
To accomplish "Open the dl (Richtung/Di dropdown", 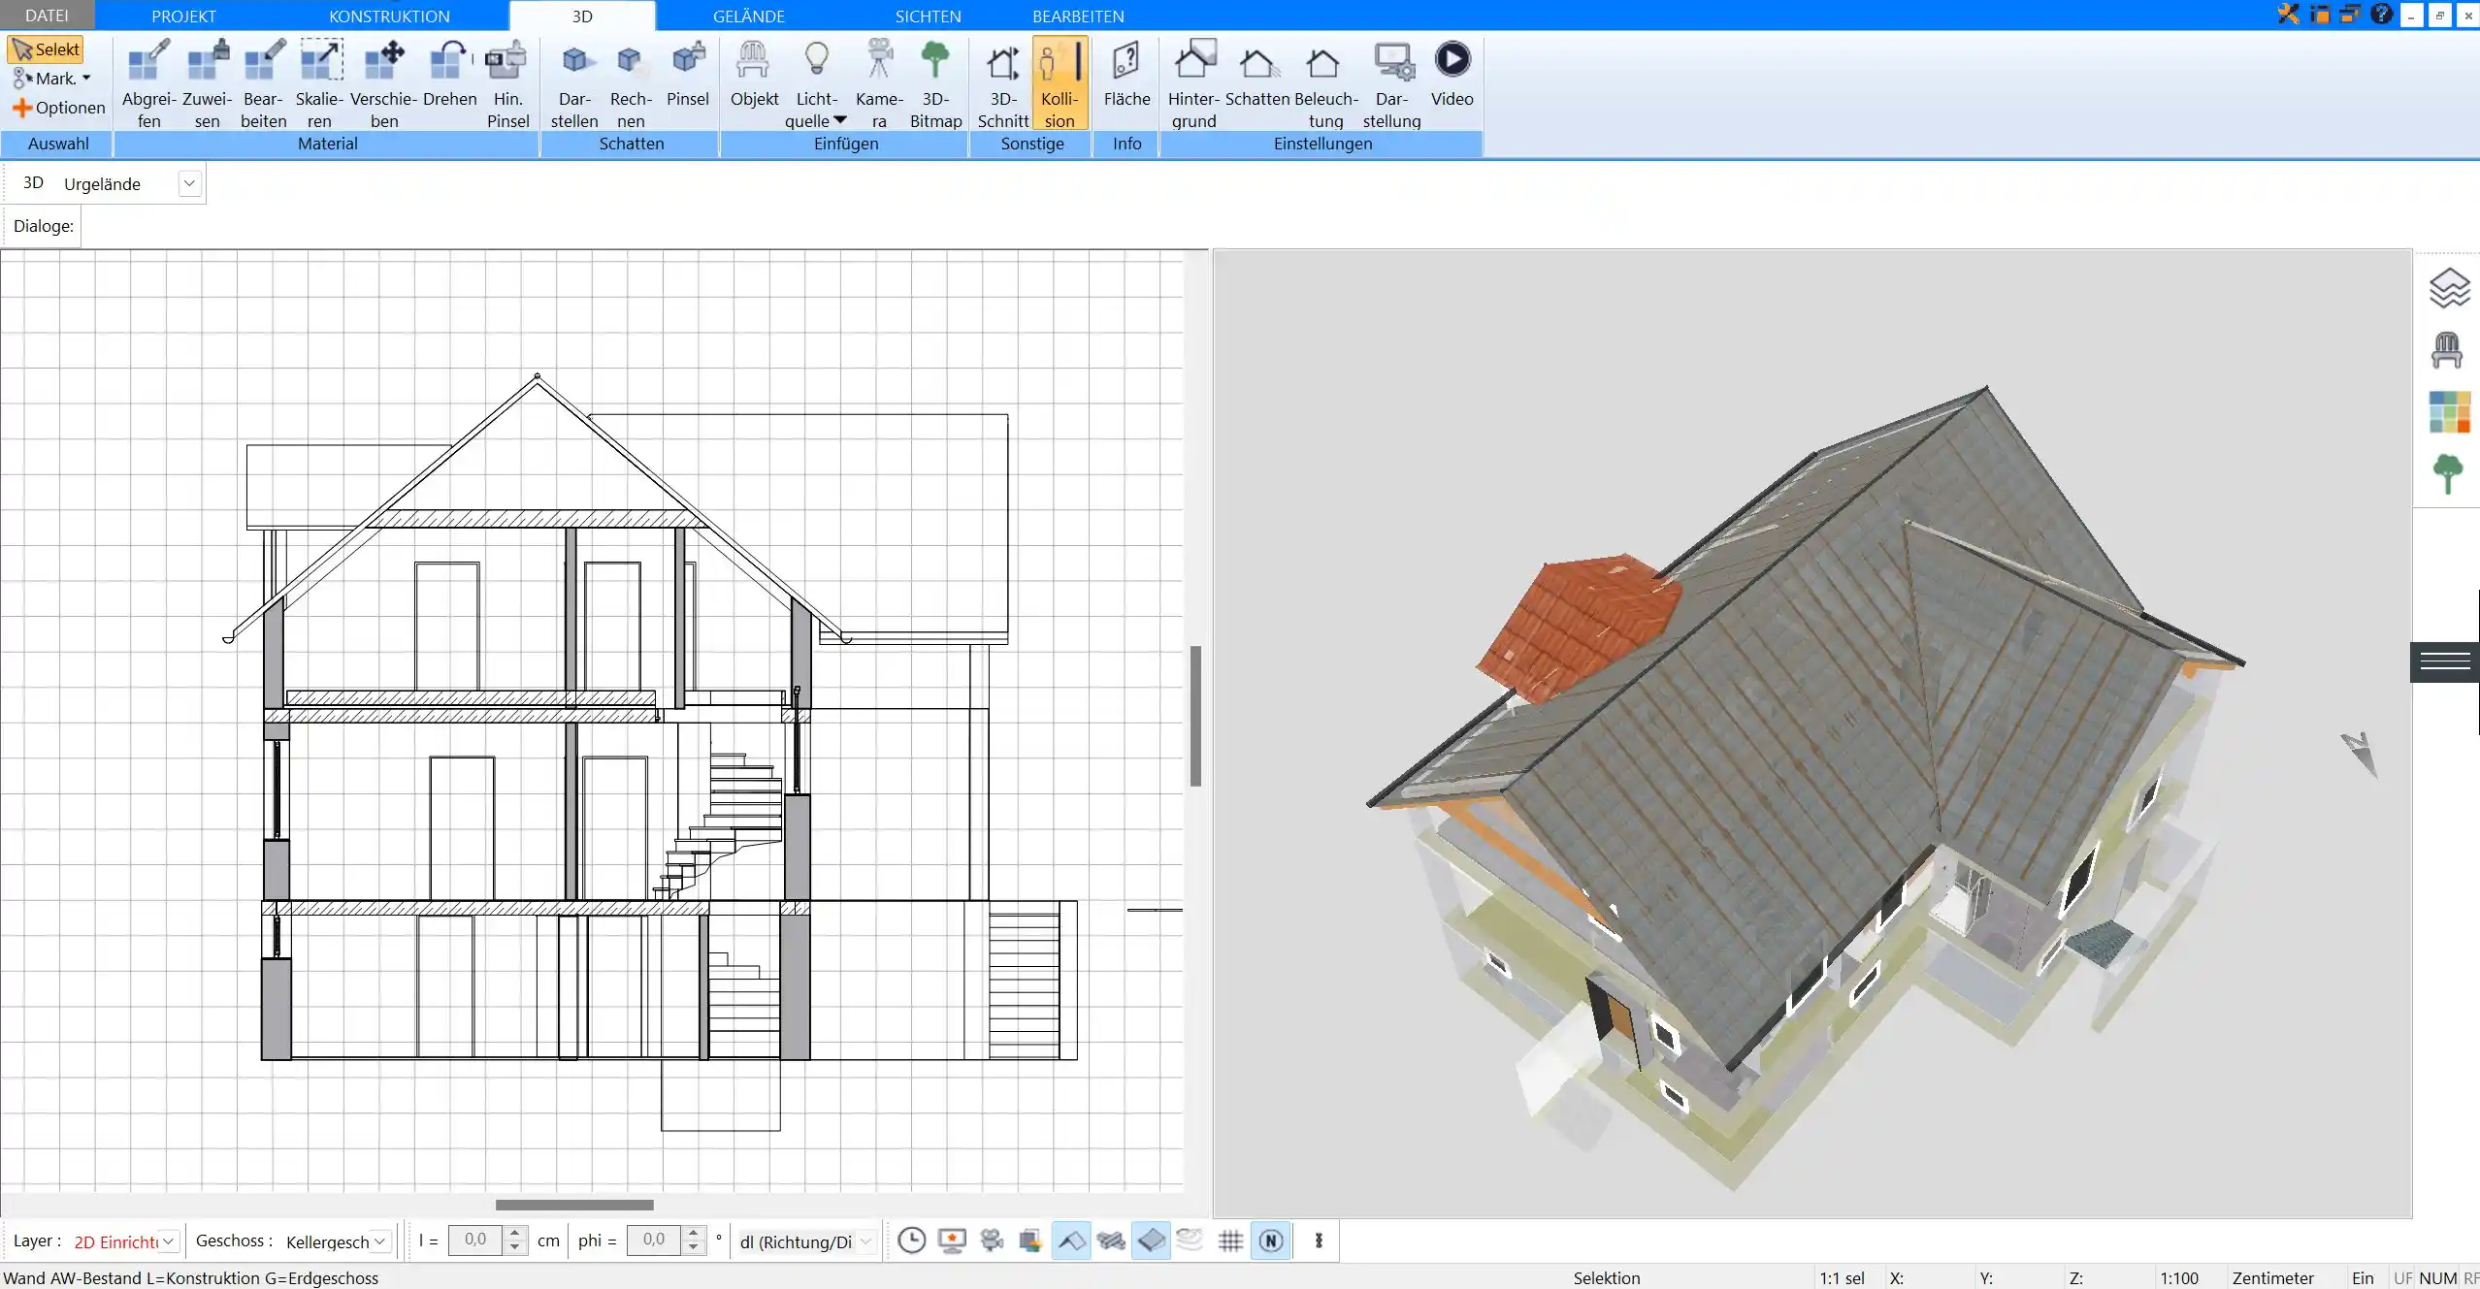I will [x=866, y=1241].
